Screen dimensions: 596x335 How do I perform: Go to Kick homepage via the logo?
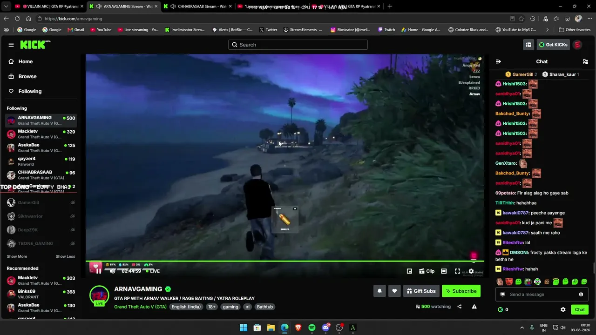pos(34,45)
